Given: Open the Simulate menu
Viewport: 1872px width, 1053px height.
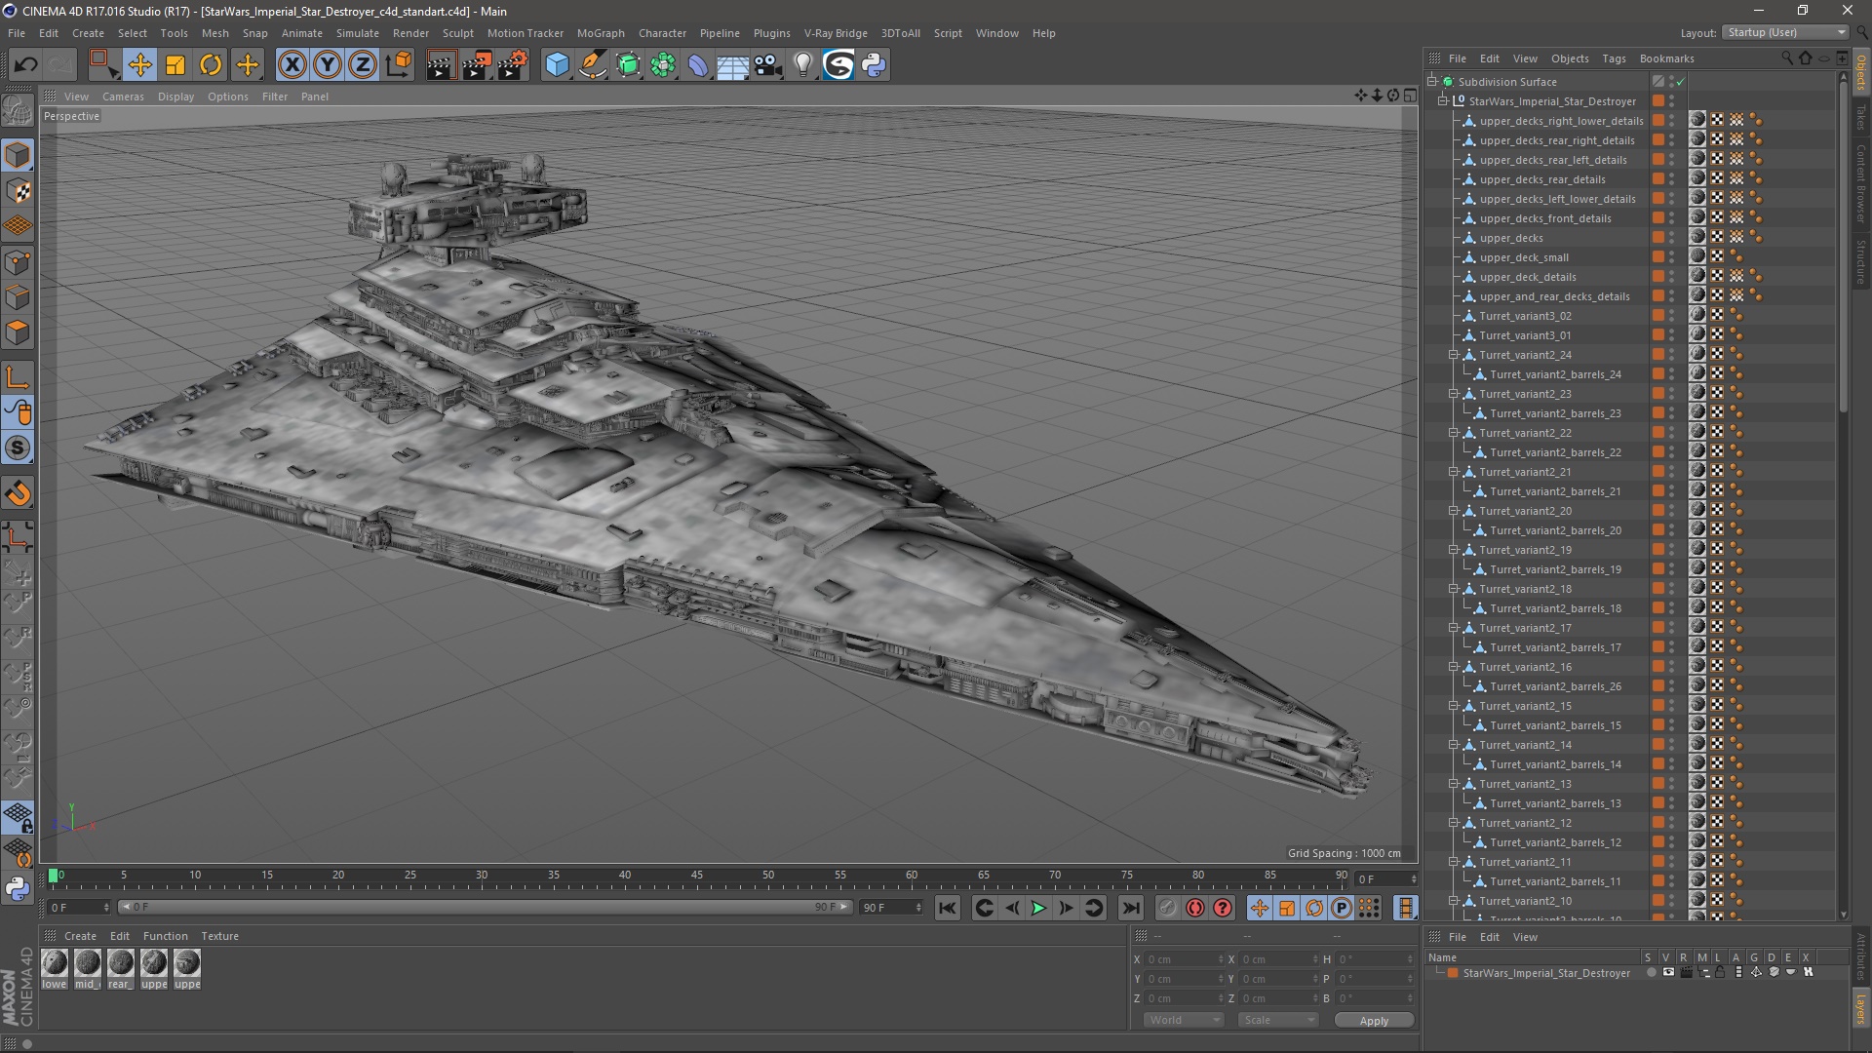Looking at the screenshot, I should 357,33.
